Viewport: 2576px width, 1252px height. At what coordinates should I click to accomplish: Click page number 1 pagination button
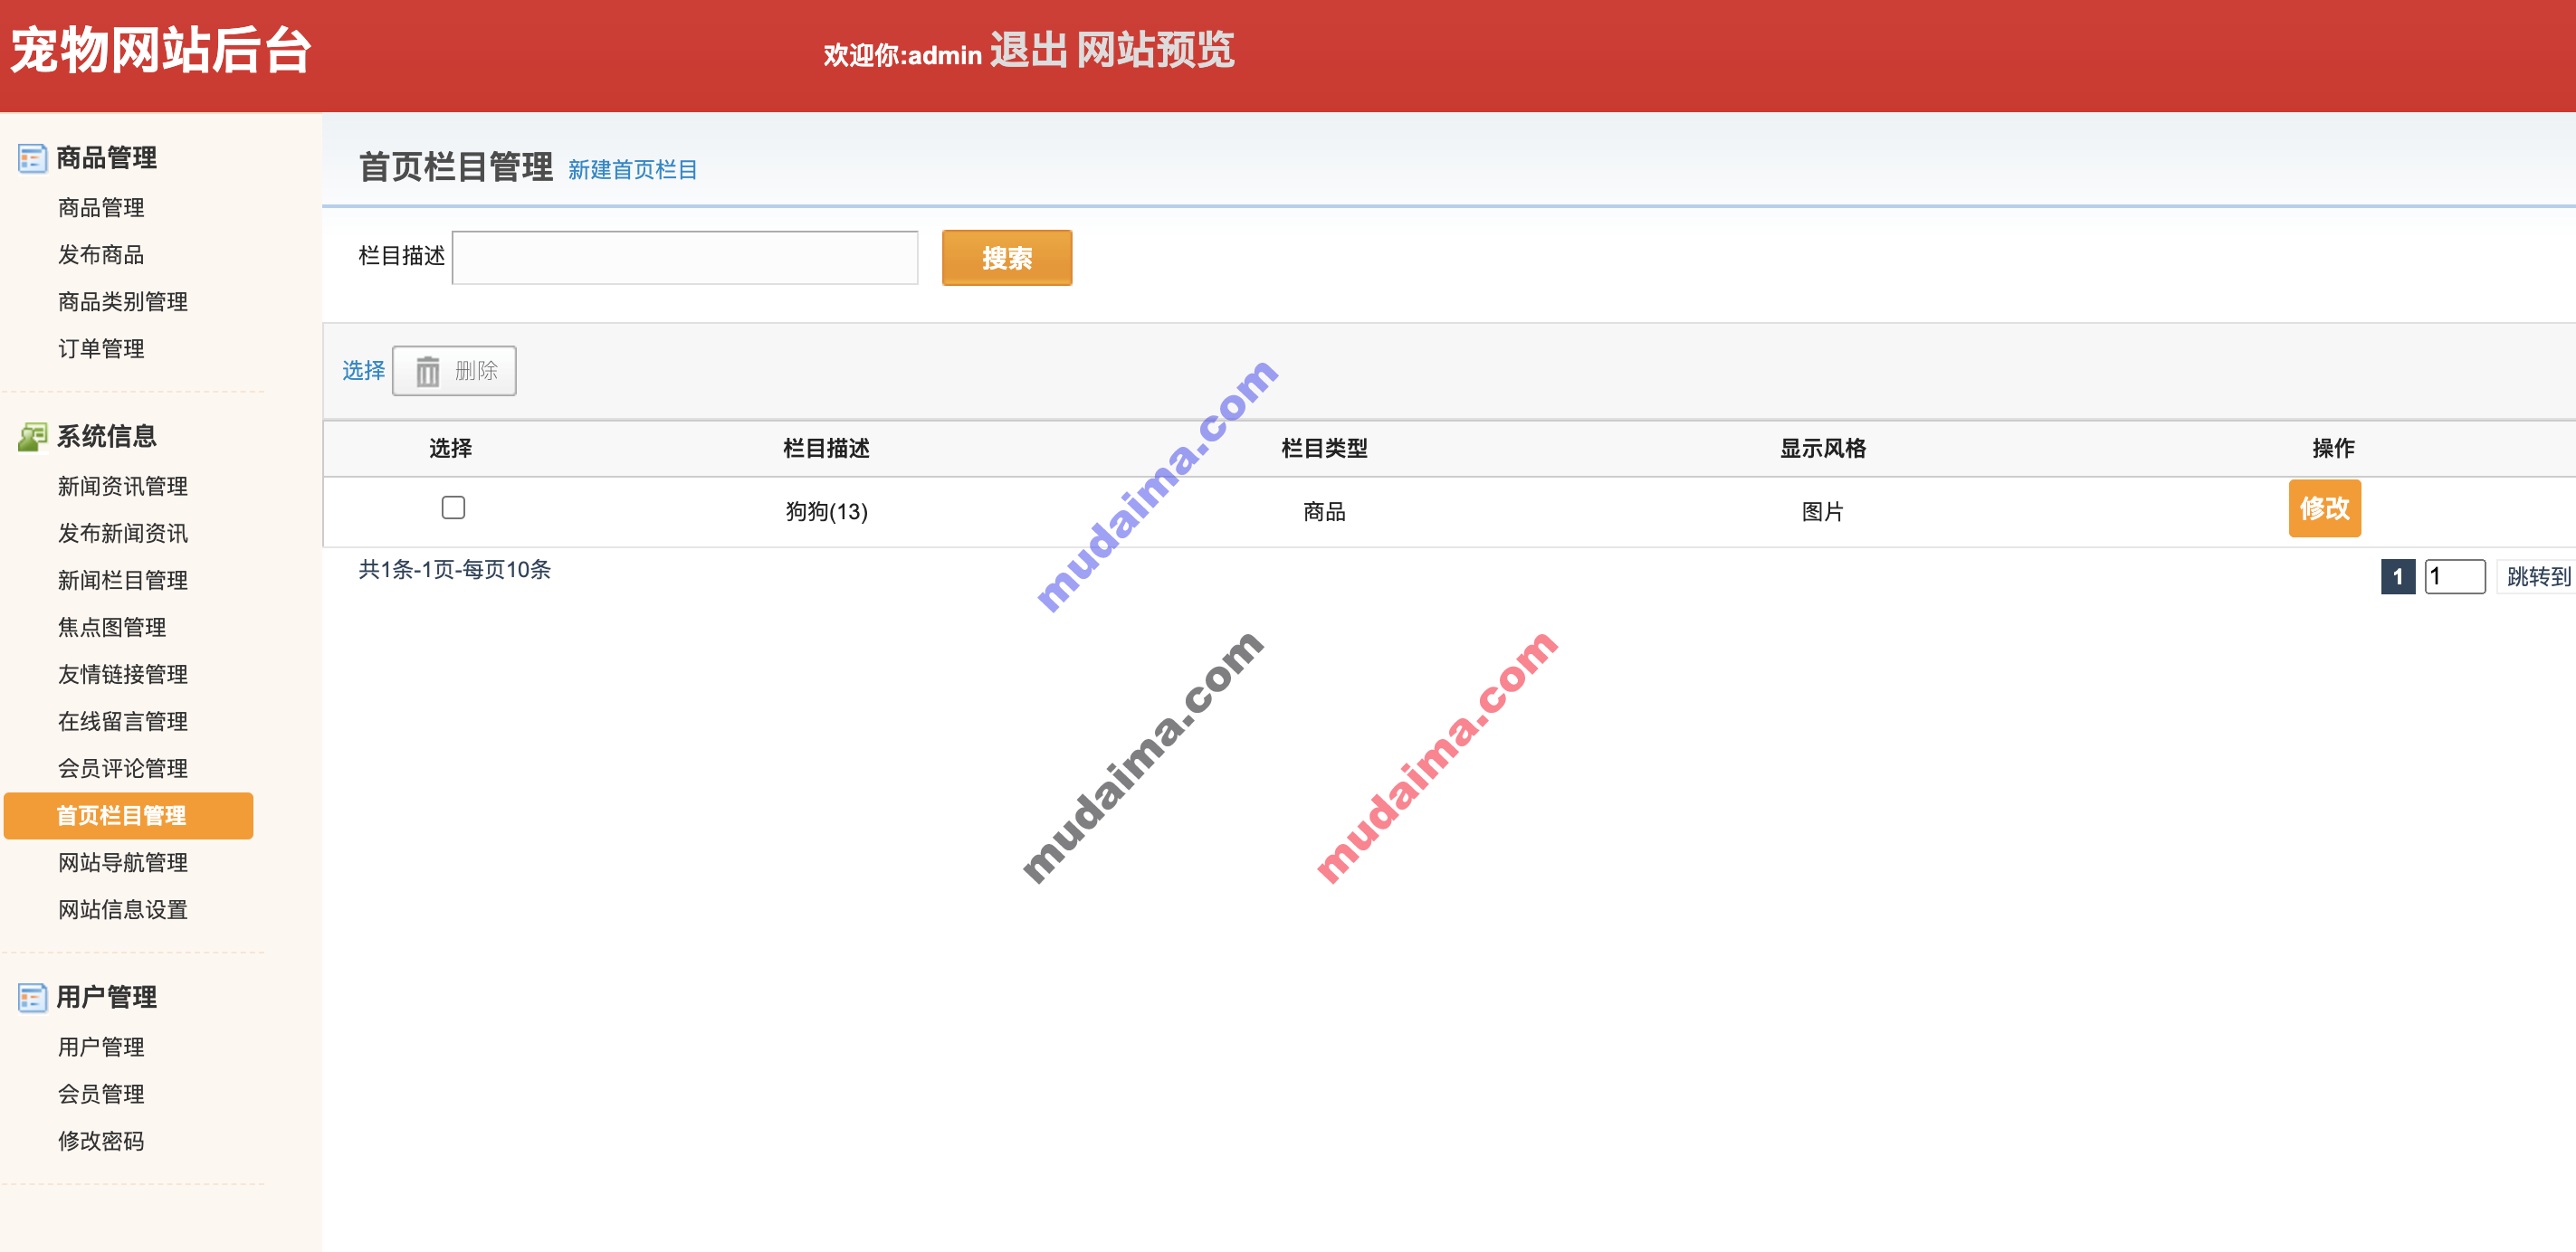[x=2398, y=576]
